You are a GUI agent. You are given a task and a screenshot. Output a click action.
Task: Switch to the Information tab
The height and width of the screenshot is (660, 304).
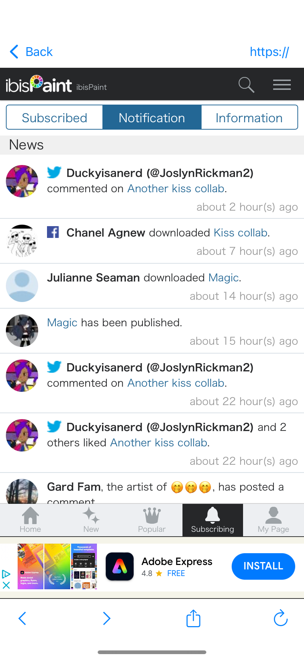[249, 117]
